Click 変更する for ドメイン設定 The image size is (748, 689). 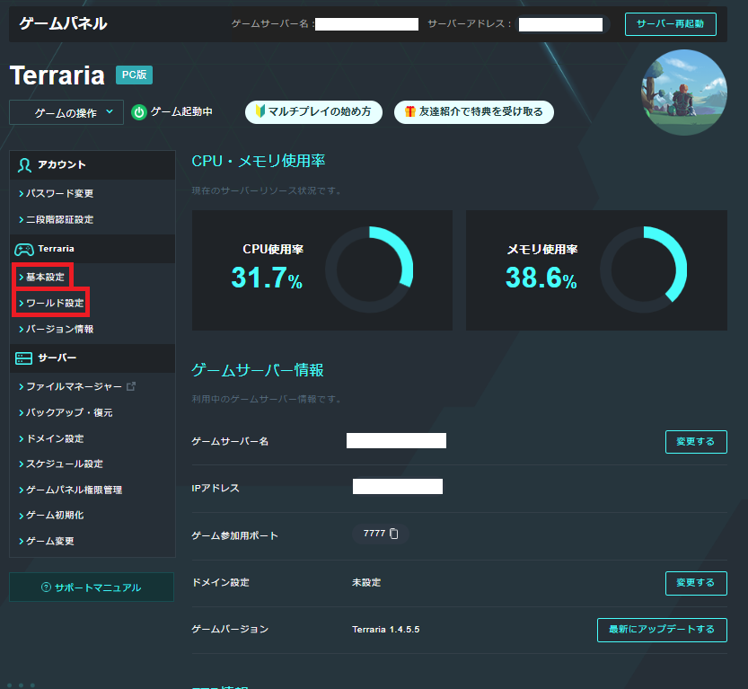(x=696, y=582)
